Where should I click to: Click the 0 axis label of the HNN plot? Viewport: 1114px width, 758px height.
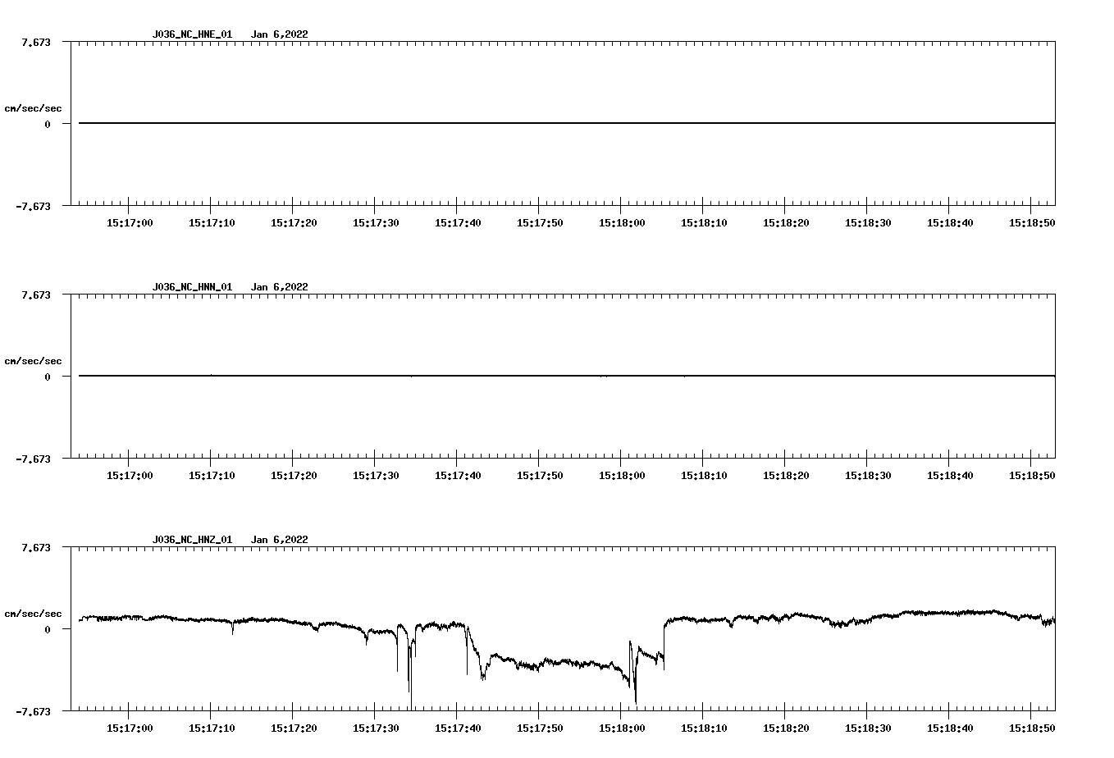(48, 377)
